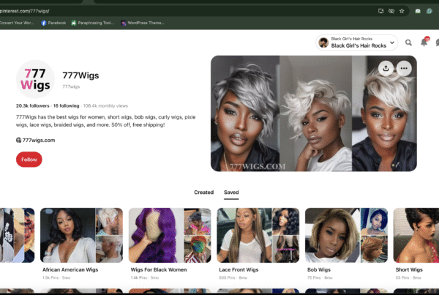Click the 20.3k followers link

pos(32,105)
